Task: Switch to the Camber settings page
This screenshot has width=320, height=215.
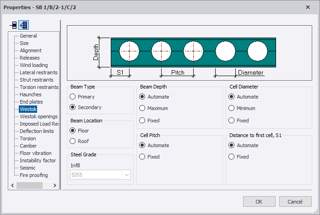Action: click(x=28, y=146)
